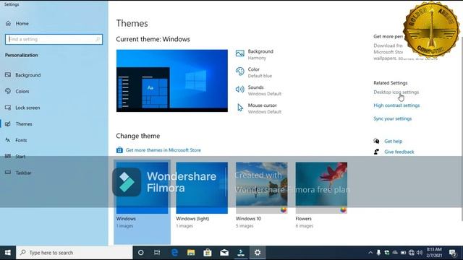
Task: Select the Windows theme thumbnail
Action: coord(142,188)
